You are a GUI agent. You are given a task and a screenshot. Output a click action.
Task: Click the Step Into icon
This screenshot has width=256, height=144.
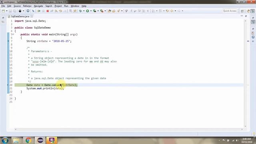pyautogui.click(x=56, y=11)
